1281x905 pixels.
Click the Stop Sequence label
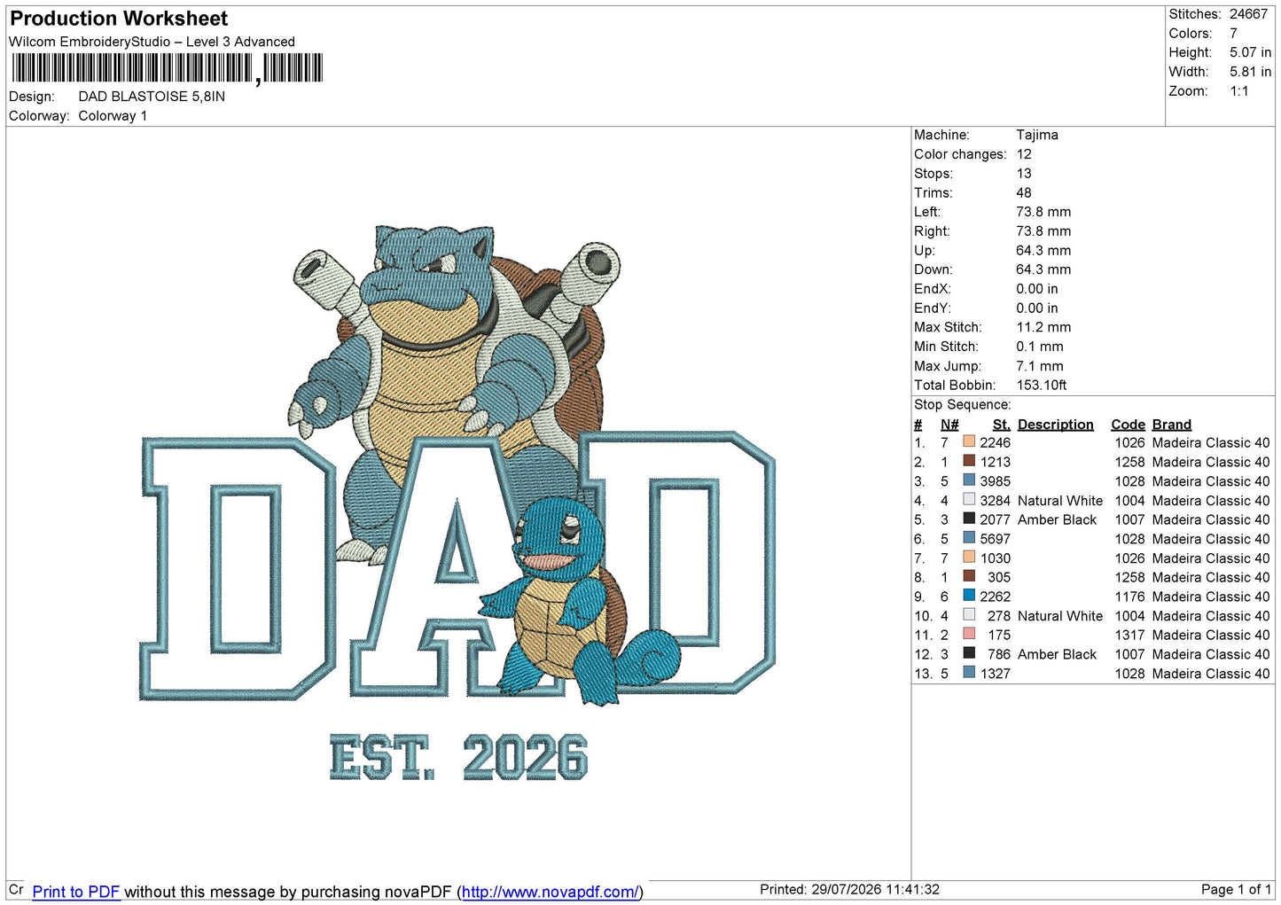click(x=962, y=404)
